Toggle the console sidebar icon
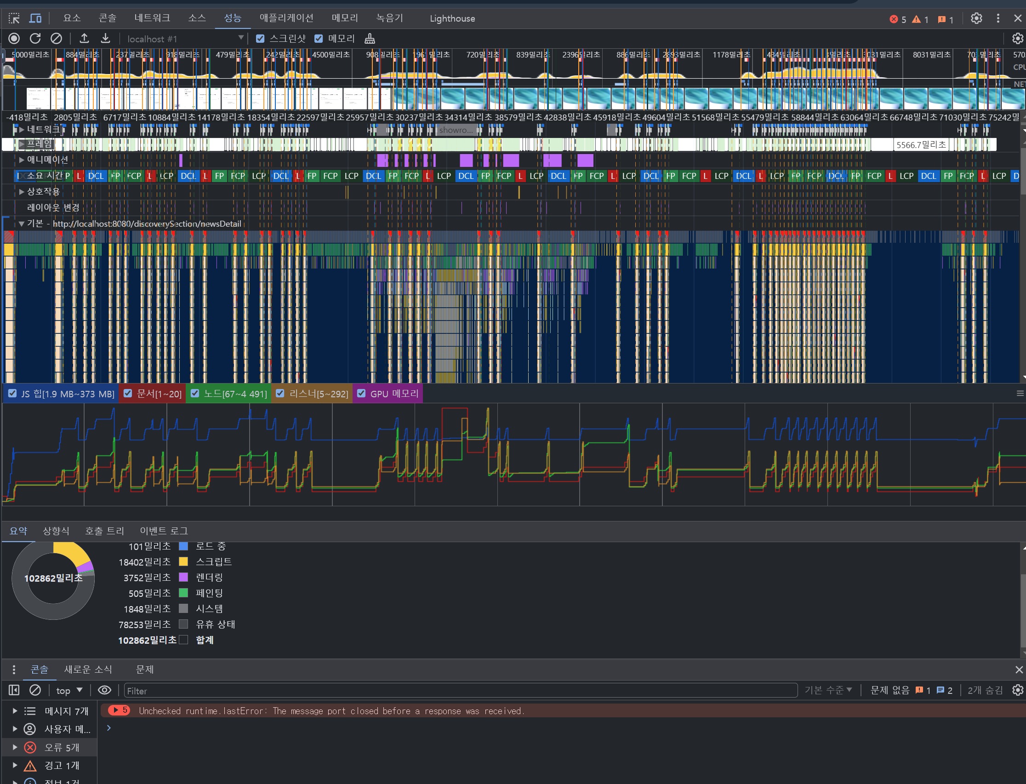This screenshot has height=784, width=1026. point(14,690)
